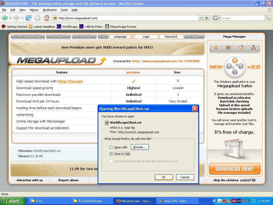273x205 pixels.
Task: Click the Forward arrow navigation button
Action: [x=16, y=18]
